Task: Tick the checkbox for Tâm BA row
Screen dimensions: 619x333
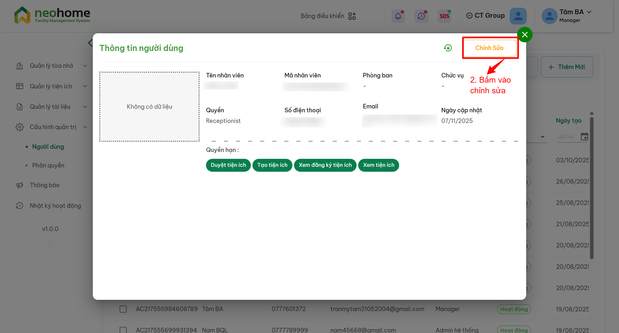Action: tap(123, 309)
